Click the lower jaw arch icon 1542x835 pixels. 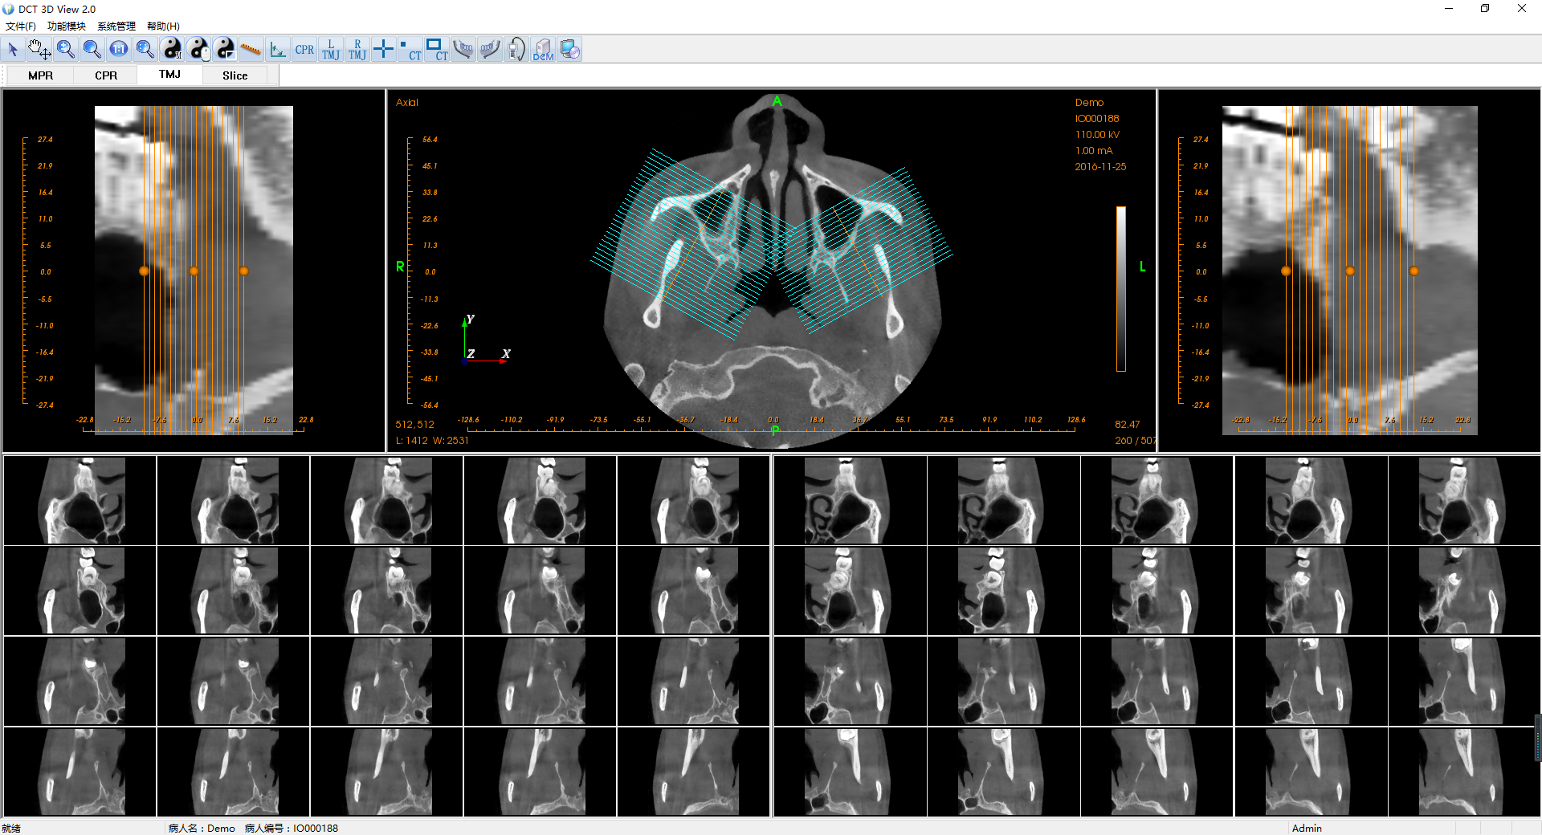click(x=490, y=50)
